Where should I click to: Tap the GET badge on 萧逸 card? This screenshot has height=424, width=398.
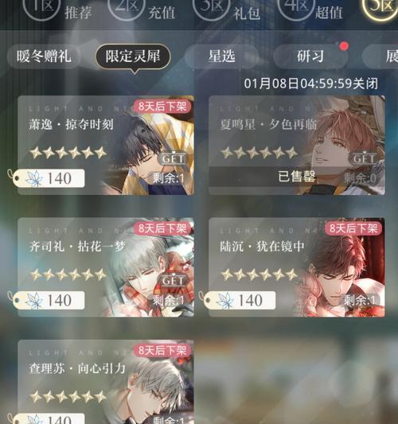tap(174, 158)
